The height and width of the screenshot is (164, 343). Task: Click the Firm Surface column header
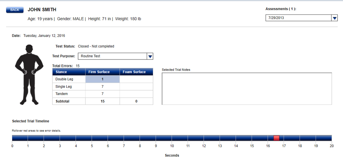tap(102, 72)
